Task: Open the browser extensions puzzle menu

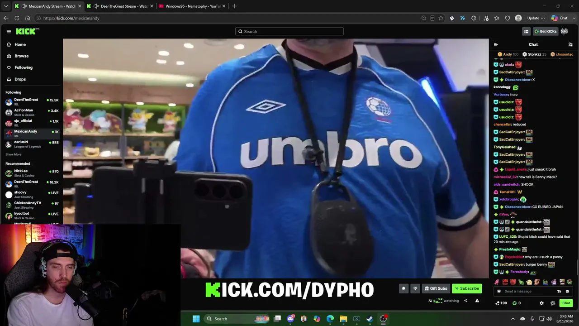Action: [x=474, y=18]
